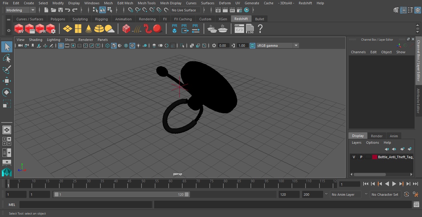Open Layers menu in layer editor

click(x=357, y=143)
